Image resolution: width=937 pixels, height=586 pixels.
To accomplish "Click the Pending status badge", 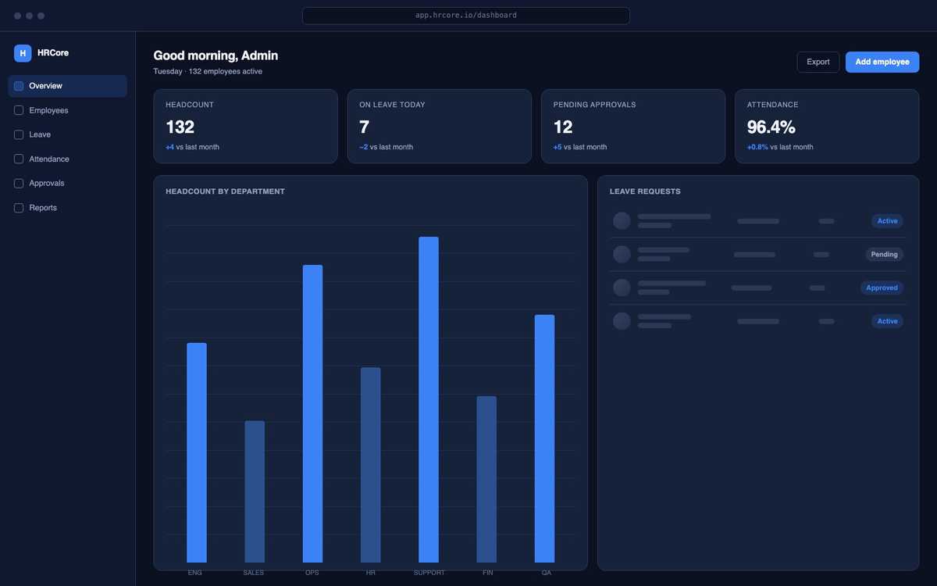I will click(x=884, y=255).
